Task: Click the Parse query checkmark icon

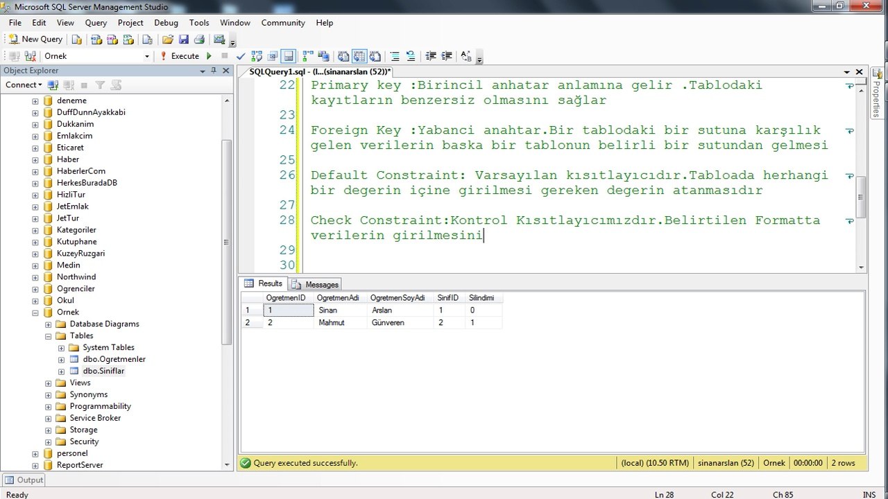Action: (x=241, y=56)
